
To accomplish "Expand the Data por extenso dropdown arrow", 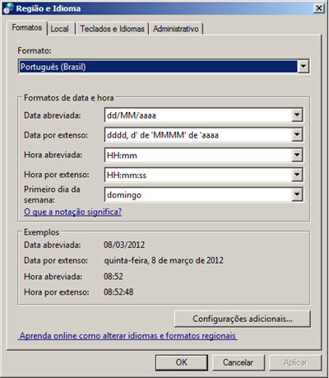I will point(297,135).
